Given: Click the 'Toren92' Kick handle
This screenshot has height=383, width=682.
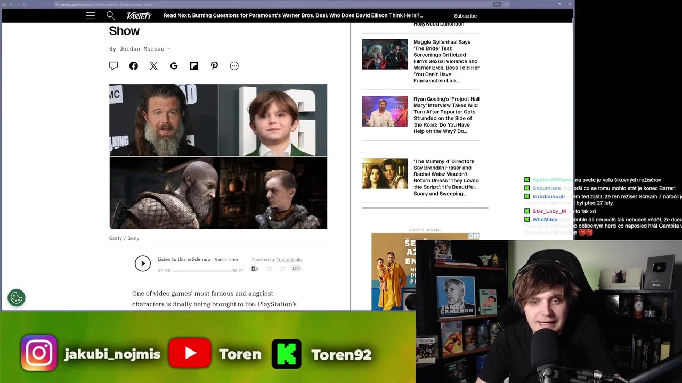Looking at the screenshot, I should pyautogui.click(x=341, y=354).
